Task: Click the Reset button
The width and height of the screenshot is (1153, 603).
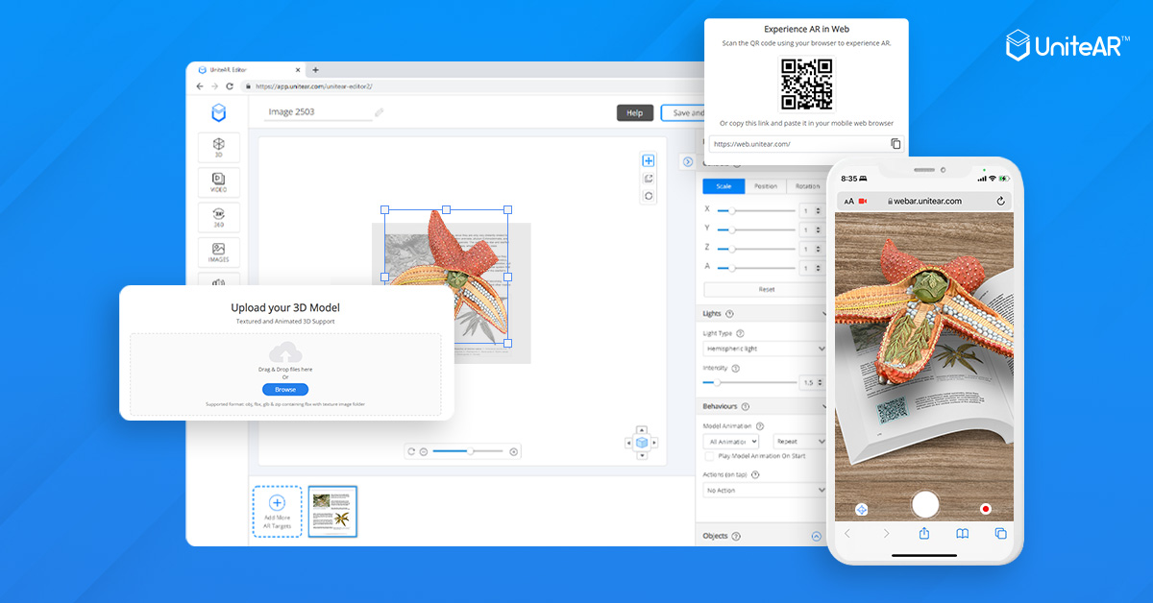Action: [x=766, y=289]
